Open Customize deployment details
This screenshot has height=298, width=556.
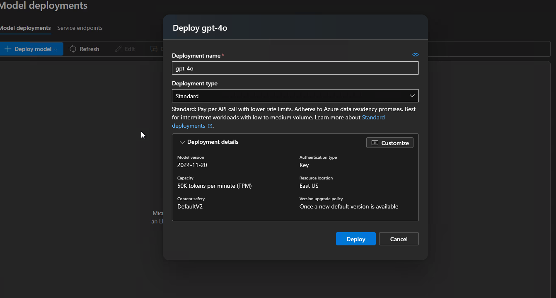pos(389,143)
